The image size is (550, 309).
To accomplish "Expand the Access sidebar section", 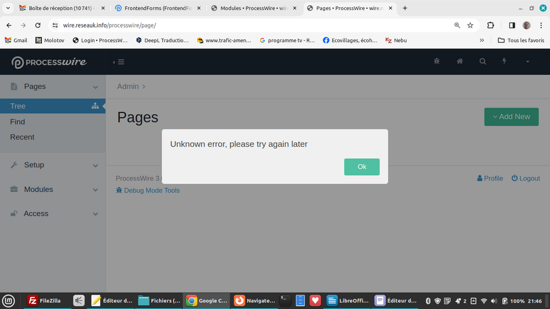I will pos(53,213).
